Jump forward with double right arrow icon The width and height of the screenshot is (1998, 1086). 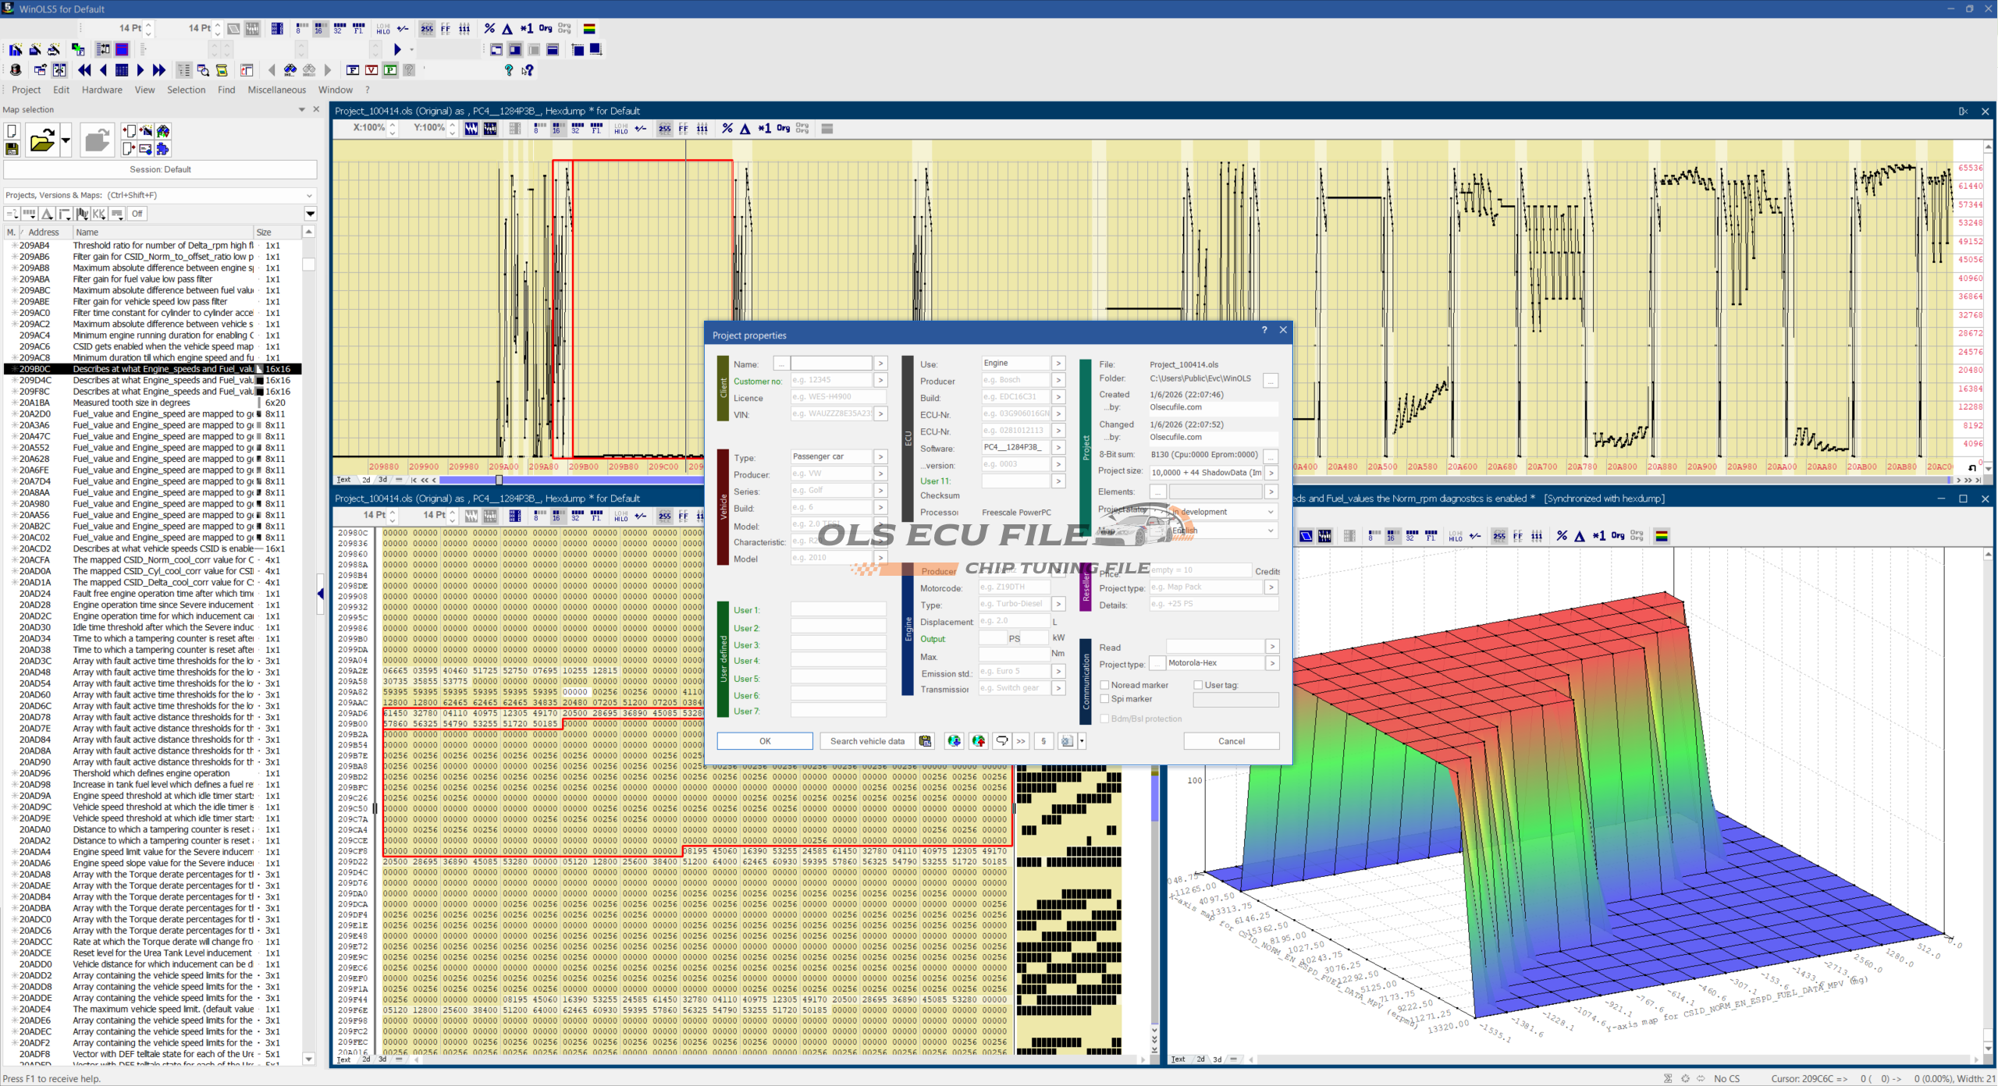tap(159, 70)
